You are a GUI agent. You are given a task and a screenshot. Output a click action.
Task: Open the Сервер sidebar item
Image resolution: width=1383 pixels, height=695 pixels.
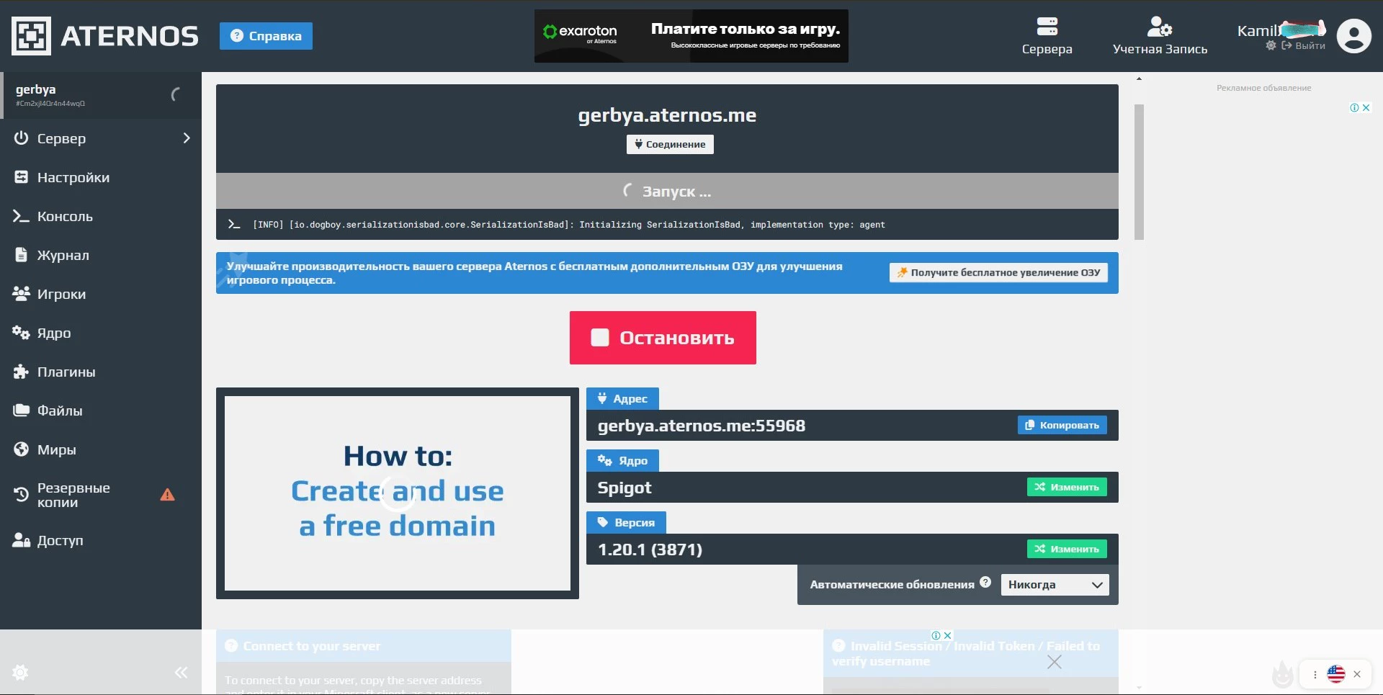101,138
